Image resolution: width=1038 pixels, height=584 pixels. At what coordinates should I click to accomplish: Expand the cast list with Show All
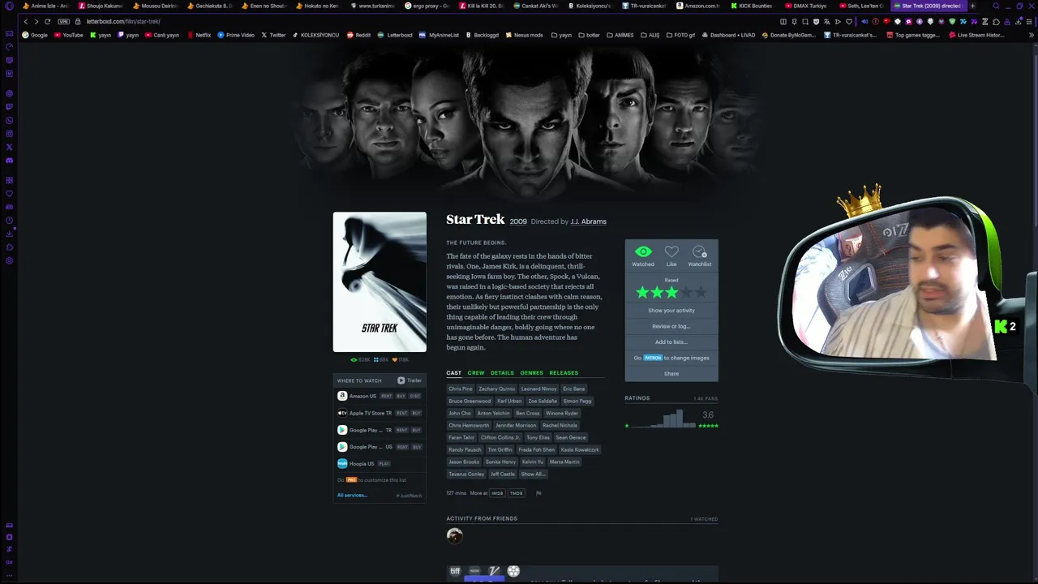click(x=533, y=474)
